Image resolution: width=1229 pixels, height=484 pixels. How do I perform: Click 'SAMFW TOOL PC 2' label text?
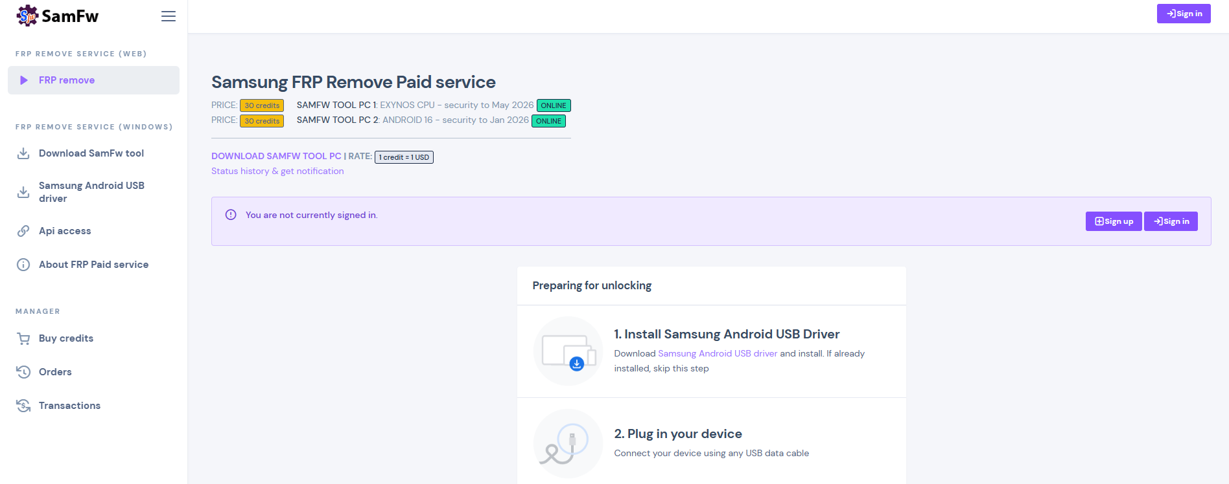pos(338,120)
